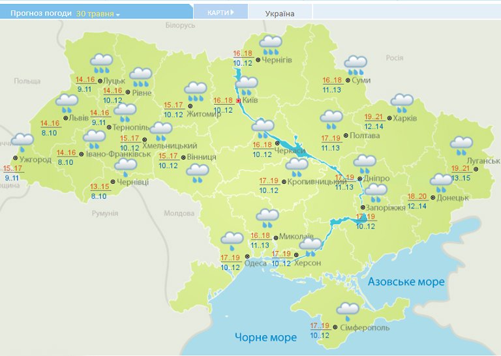Open the 30 травня date dropdown
Screen dimensions: 501x356
pyautogui.click(x=98, y=14)
